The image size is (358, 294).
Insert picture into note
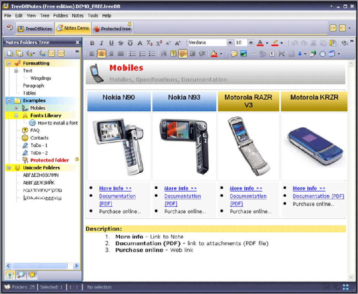tap(243, 54)
